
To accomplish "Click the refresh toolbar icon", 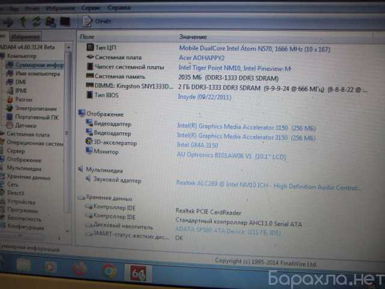I will point(36,22).
